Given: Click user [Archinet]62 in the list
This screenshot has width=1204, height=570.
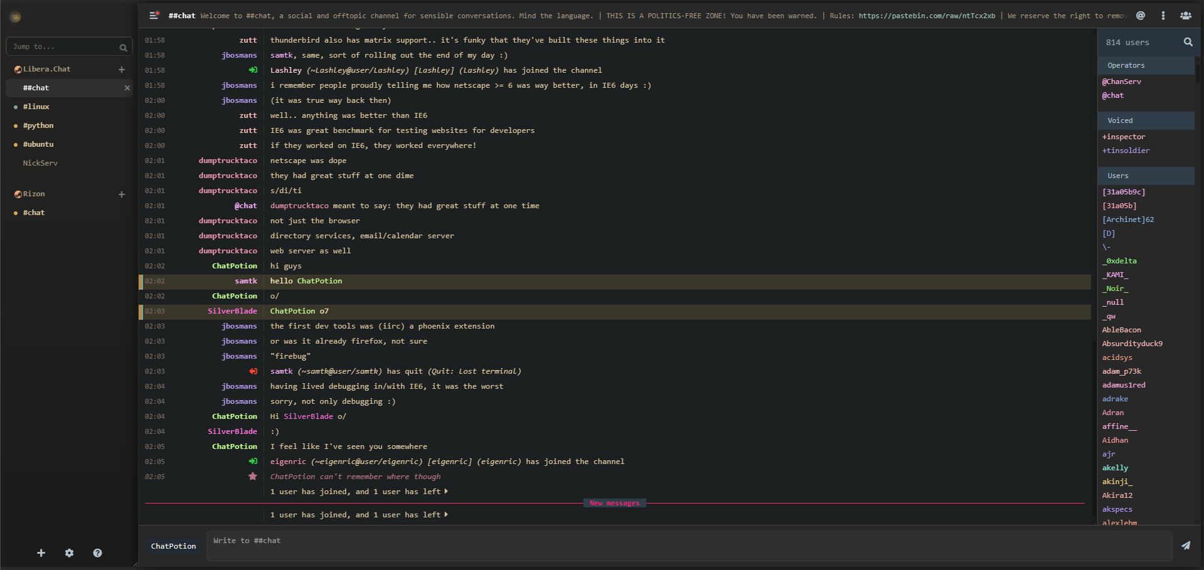Looking at the screenshot, I should (1128, 219).
